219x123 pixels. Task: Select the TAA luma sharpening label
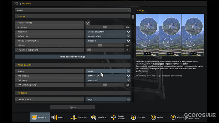(27, 85)
